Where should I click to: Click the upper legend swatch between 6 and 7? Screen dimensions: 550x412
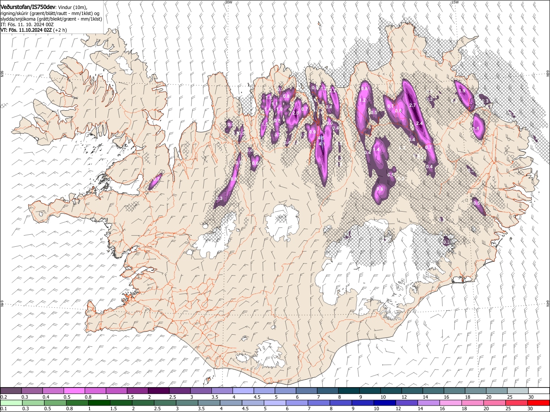[x=306, y=391]
